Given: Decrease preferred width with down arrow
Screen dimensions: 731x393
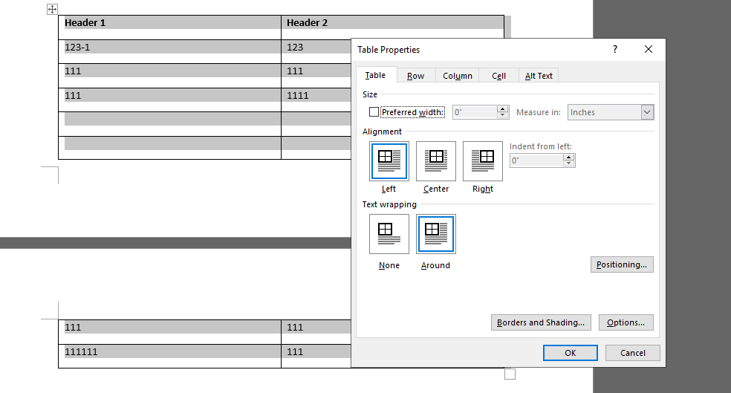Looking at the screenshot, I should click(502, 115).
